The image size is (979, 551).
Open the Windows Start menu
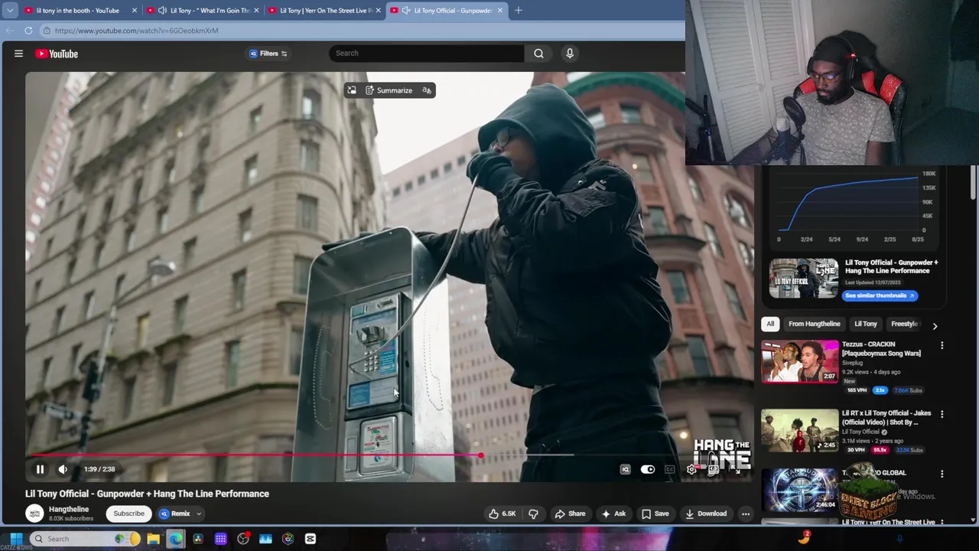[16, 539]
